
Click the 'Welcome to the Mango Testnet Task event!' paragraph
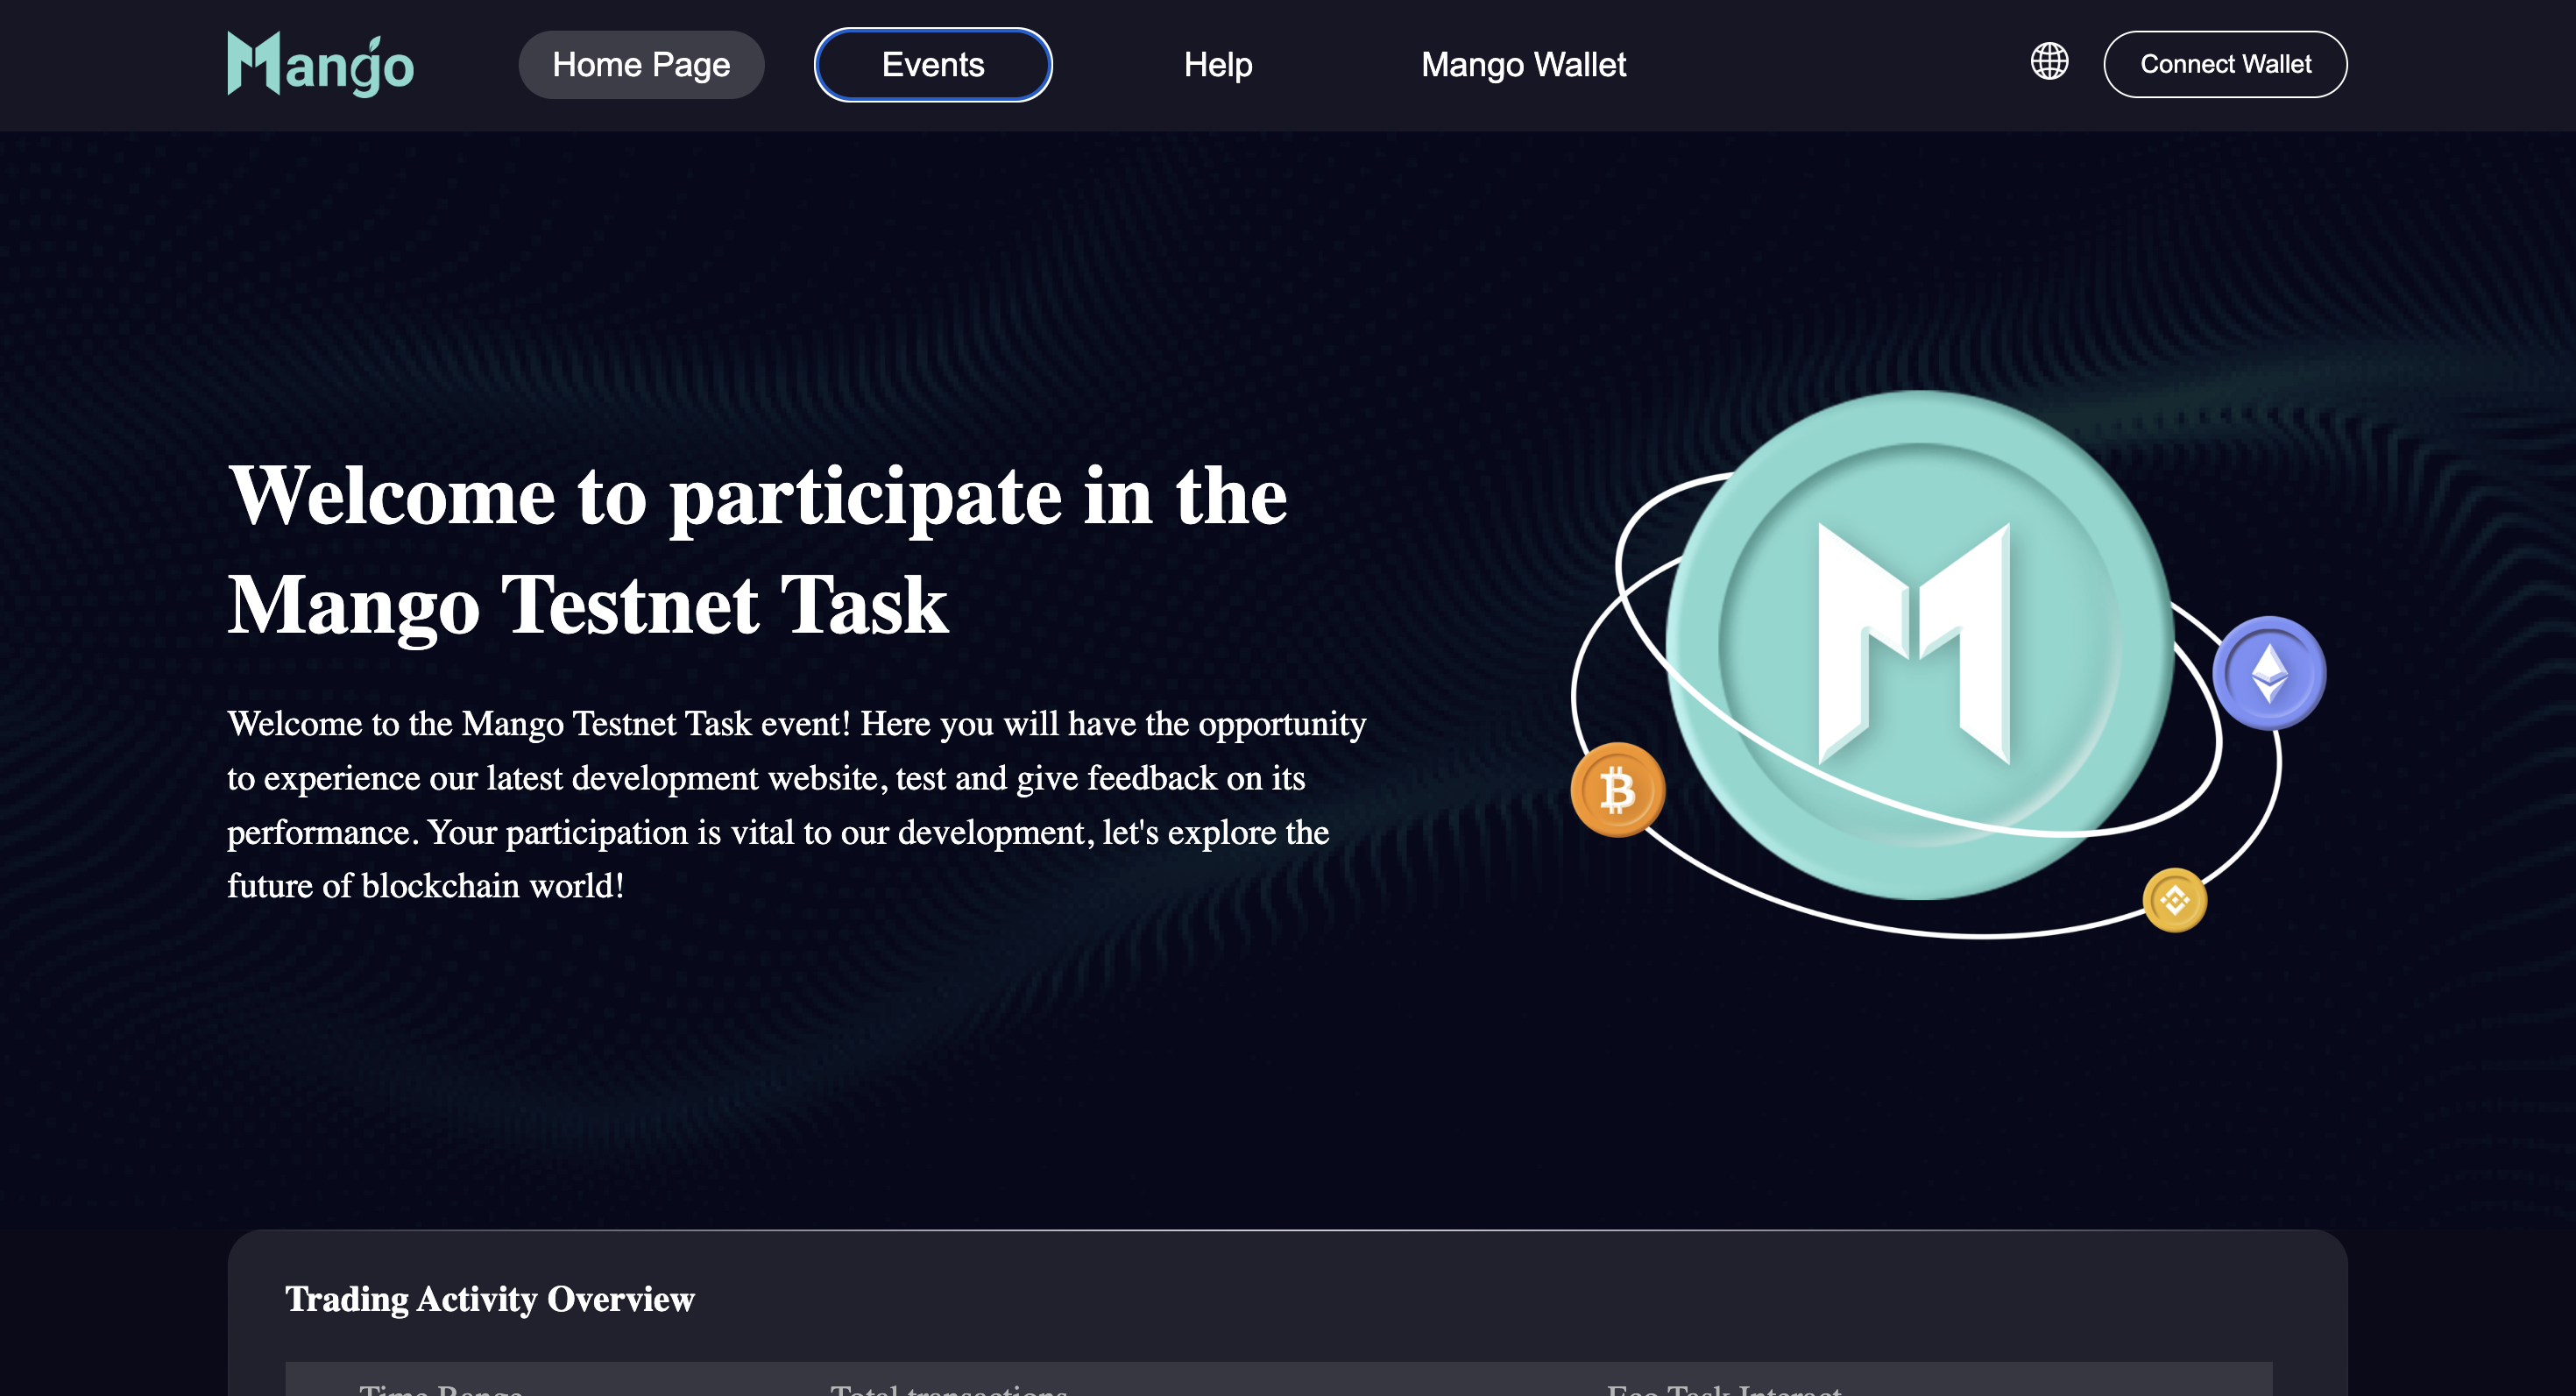coord(796,804)
